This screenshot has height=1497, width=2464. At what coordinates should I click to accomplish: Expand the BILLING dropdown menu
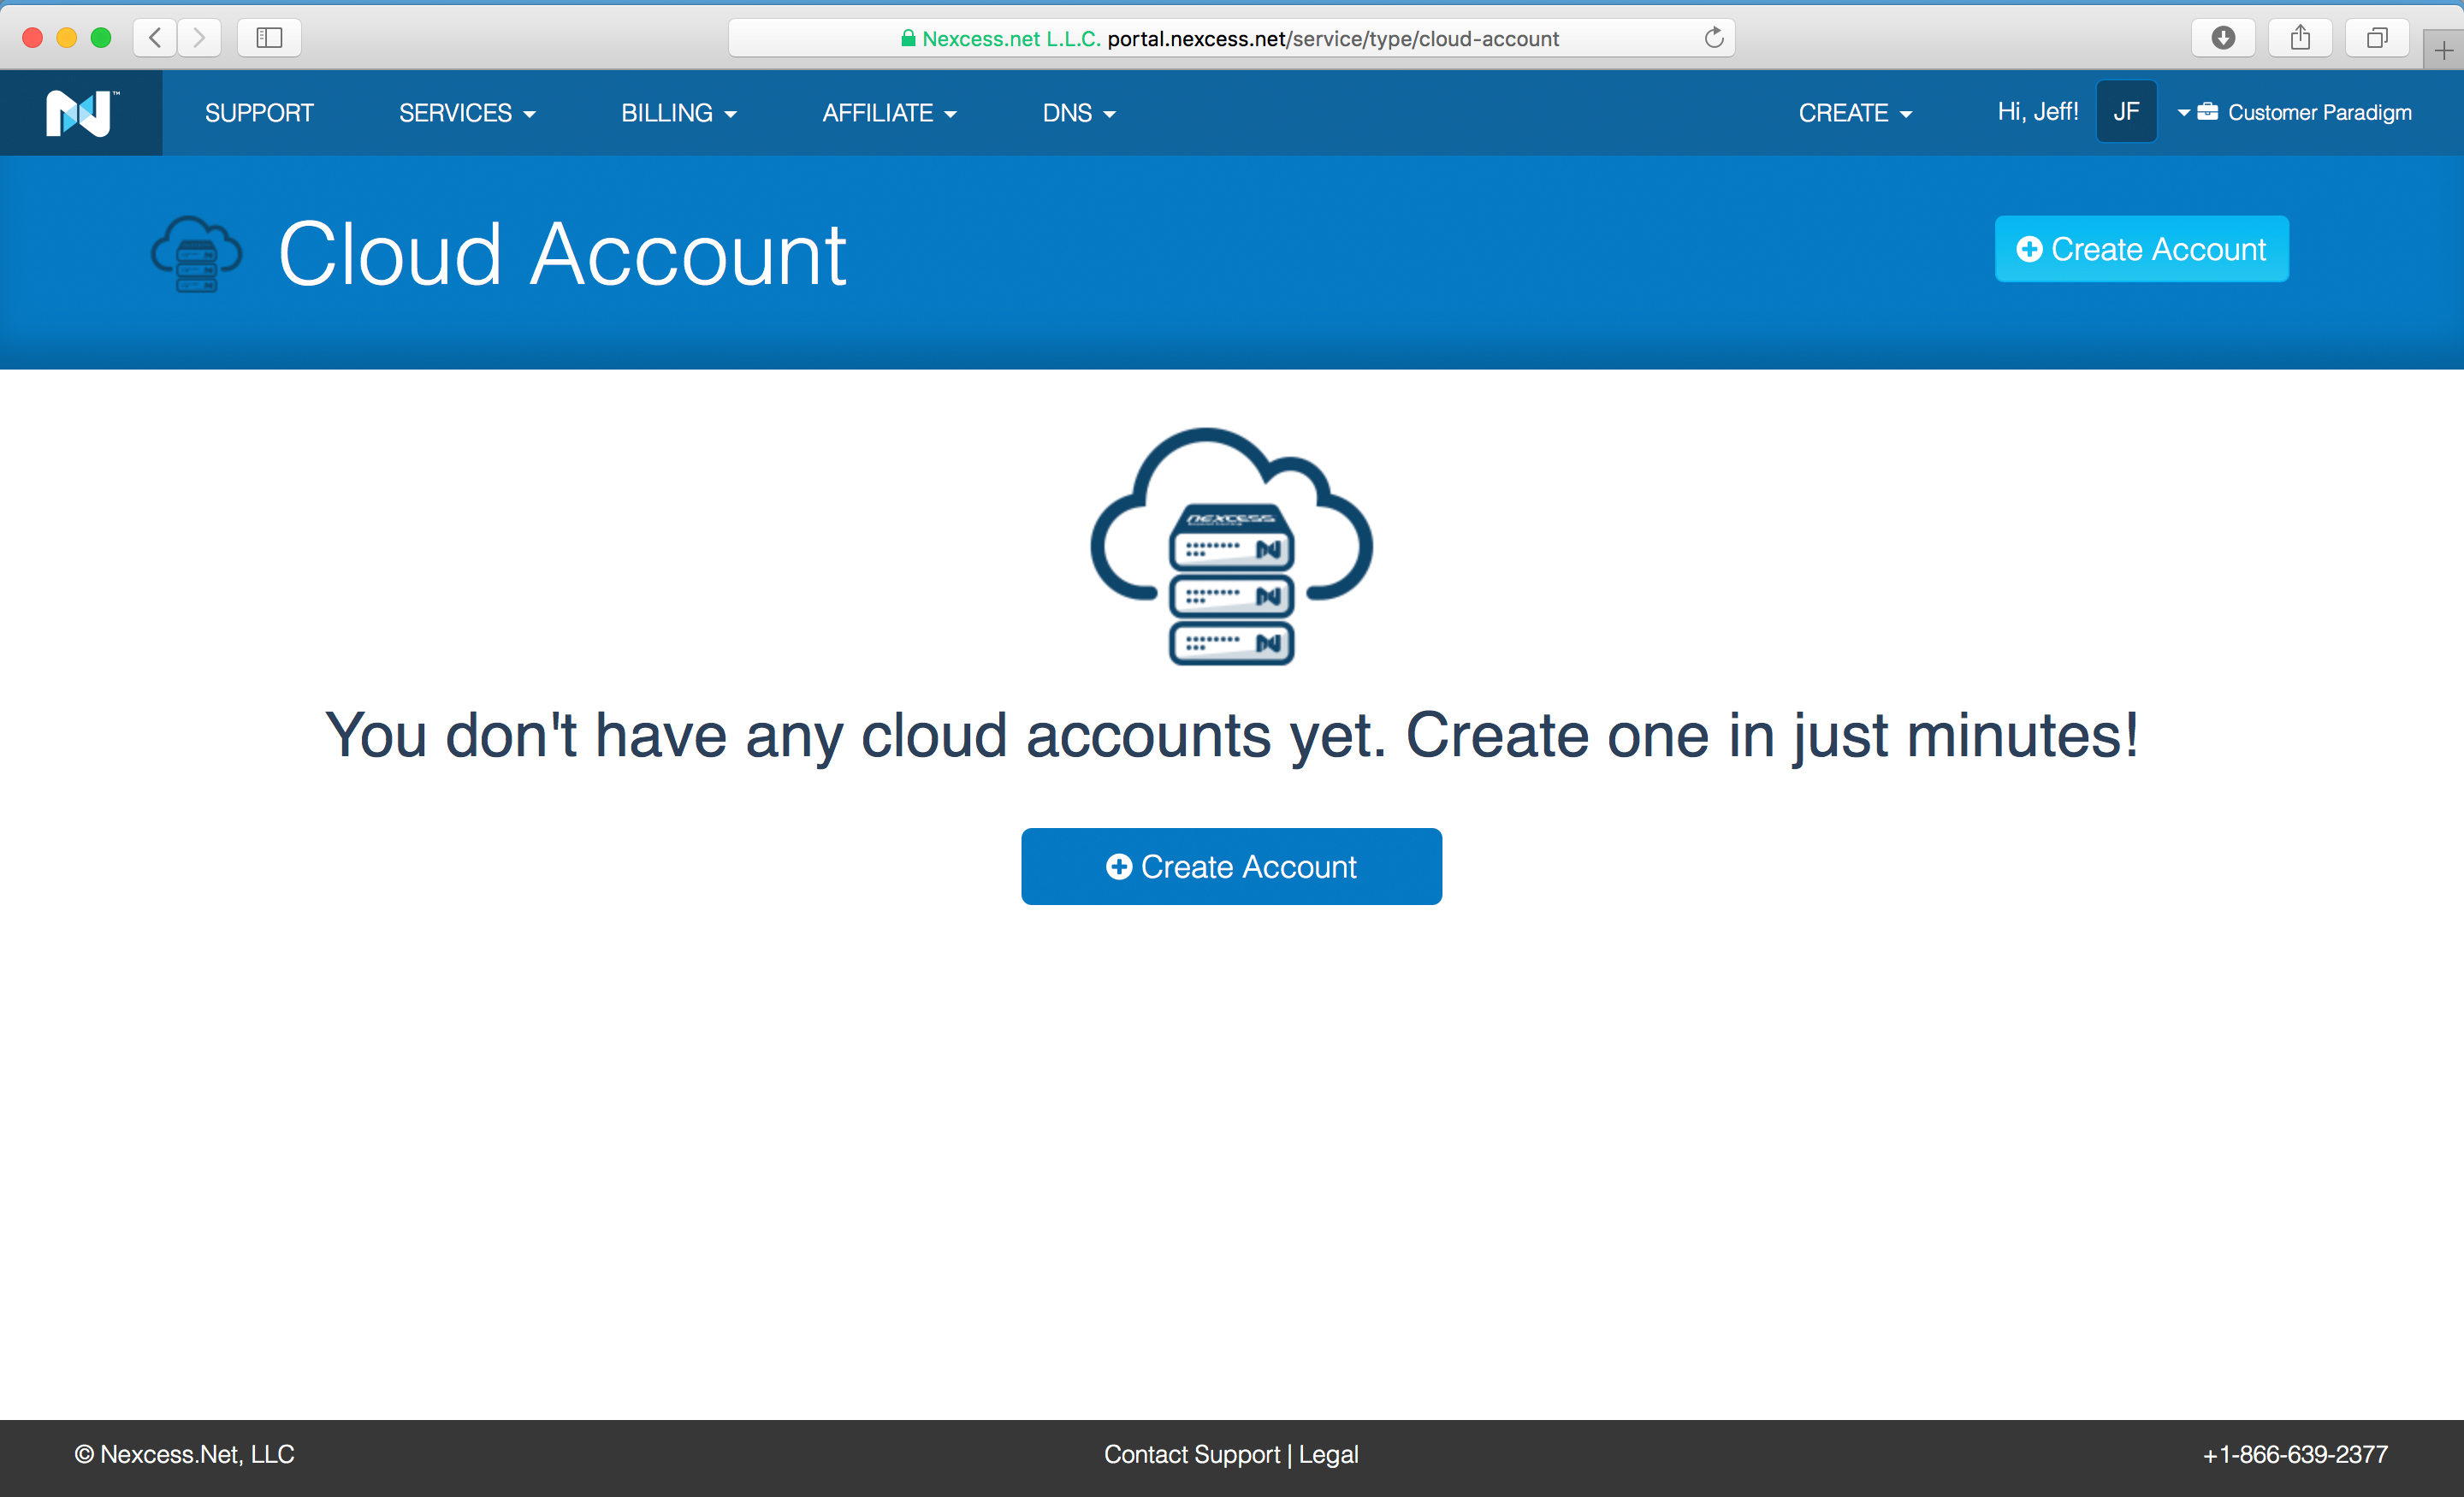click(679, 113)
